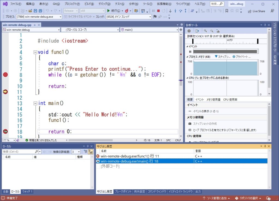Viewport: 279px width, 201px height.
Task: Trigger Hot Reload with the flame icon
Action: (x=127, y=11)
